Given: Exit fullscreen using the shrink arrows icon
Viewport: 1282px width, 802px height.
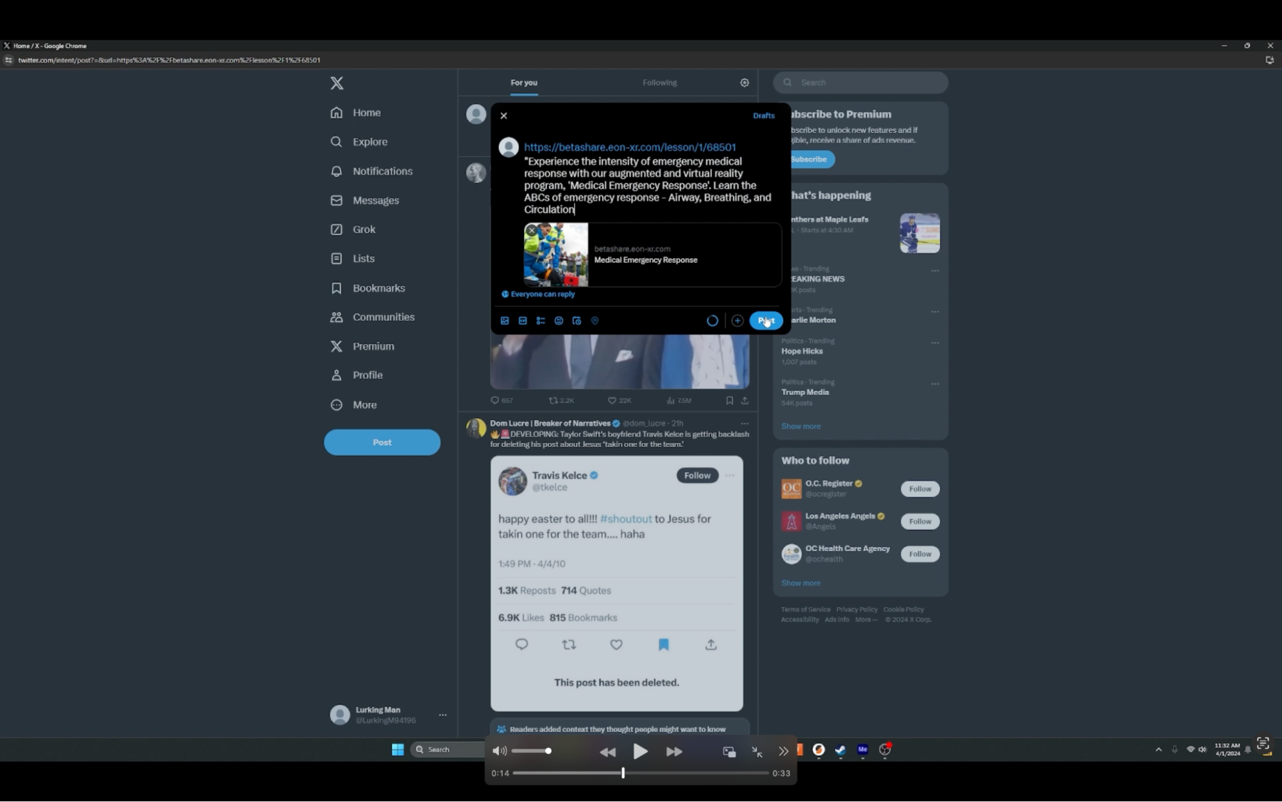Looking at the screenshot, I should coord(757,752).
